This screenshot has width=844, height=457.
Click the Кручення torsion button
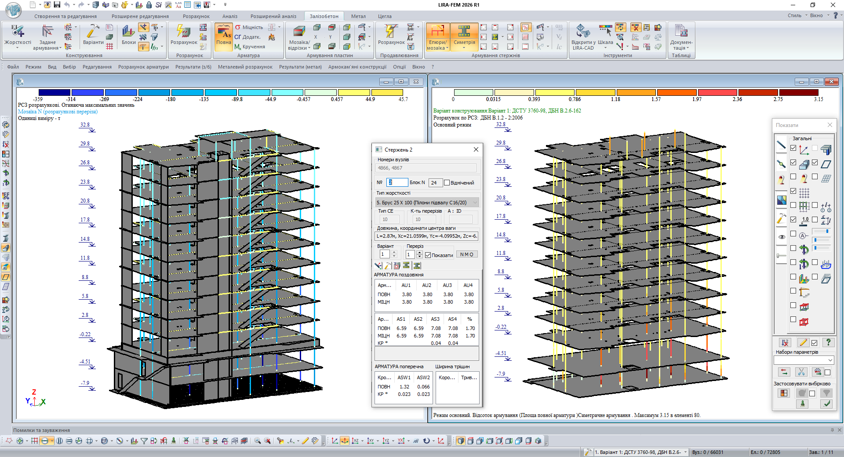coord(250,47)
